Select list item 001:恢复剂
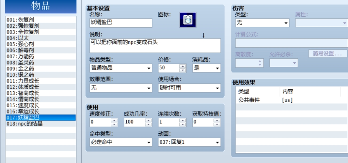348x163 pixels. (x=40, y=20)
